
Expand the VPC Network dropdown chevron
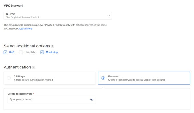coord(108,16)
